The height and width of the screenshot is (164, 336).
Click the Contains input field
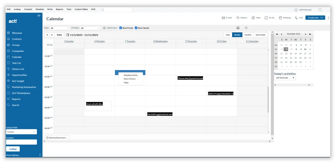tap(21, 142)
